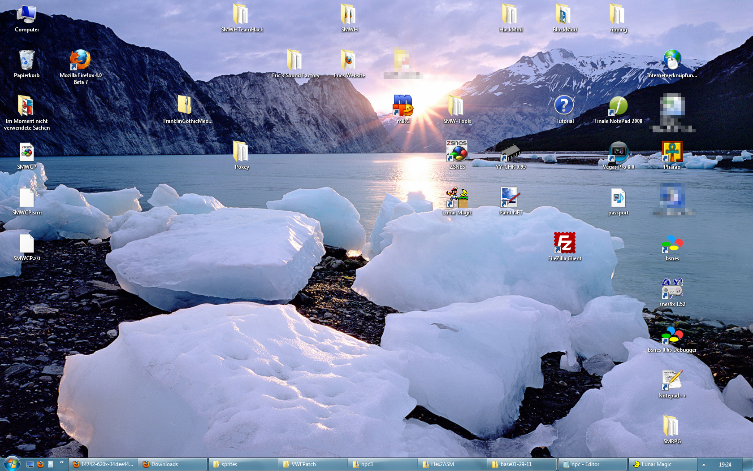Screen dimensions: 753x471
Task: Show hidden system tray icons
Action: (704, 464)
